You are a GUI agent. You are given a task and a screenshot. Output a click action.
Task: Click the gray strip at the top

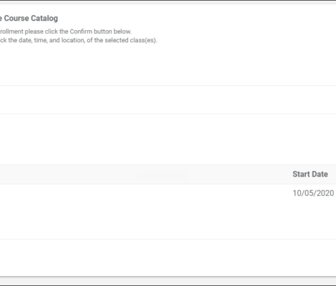coord(168,2)
